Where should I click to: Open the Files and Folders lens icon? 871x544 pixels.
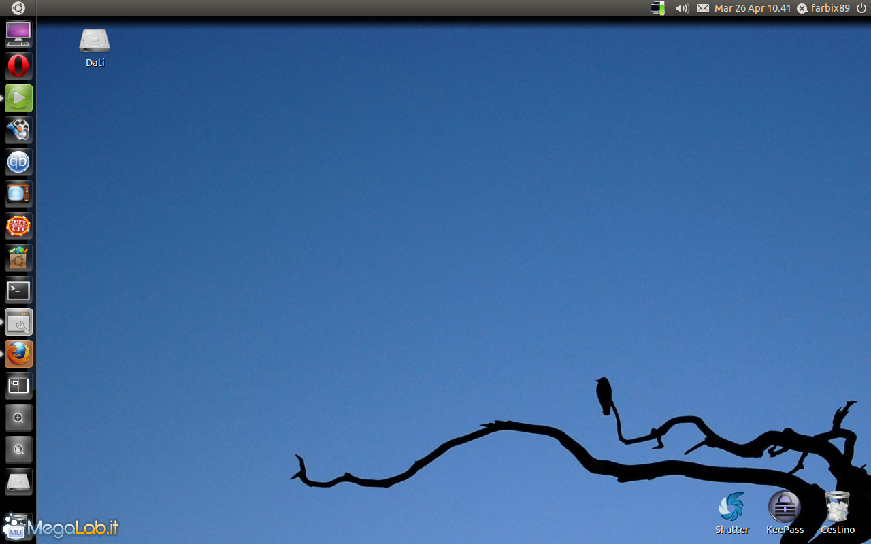click(x=18, y=449)
